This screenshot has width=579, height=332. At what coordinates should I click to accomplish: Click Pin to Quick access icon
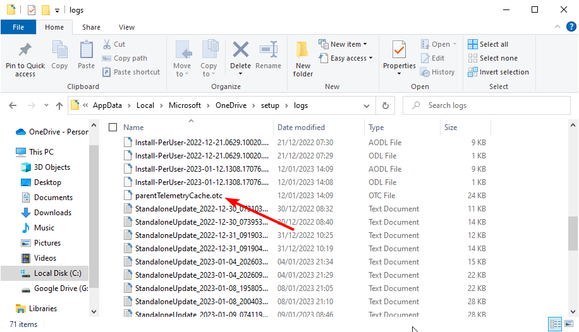point(25,49)
